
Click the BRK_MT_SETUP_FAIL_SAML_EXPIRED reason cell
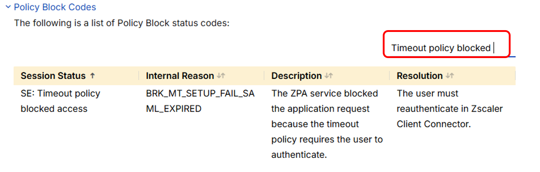coord(200,101)
